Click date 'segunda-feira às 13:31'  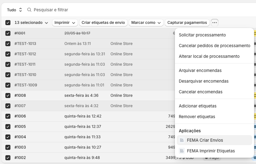coord(85,54)
